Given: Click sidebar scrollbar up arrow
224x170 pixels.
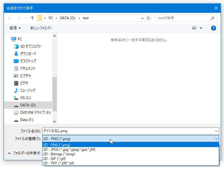Looking at the screenshot, I should click(x=54, y=36).
